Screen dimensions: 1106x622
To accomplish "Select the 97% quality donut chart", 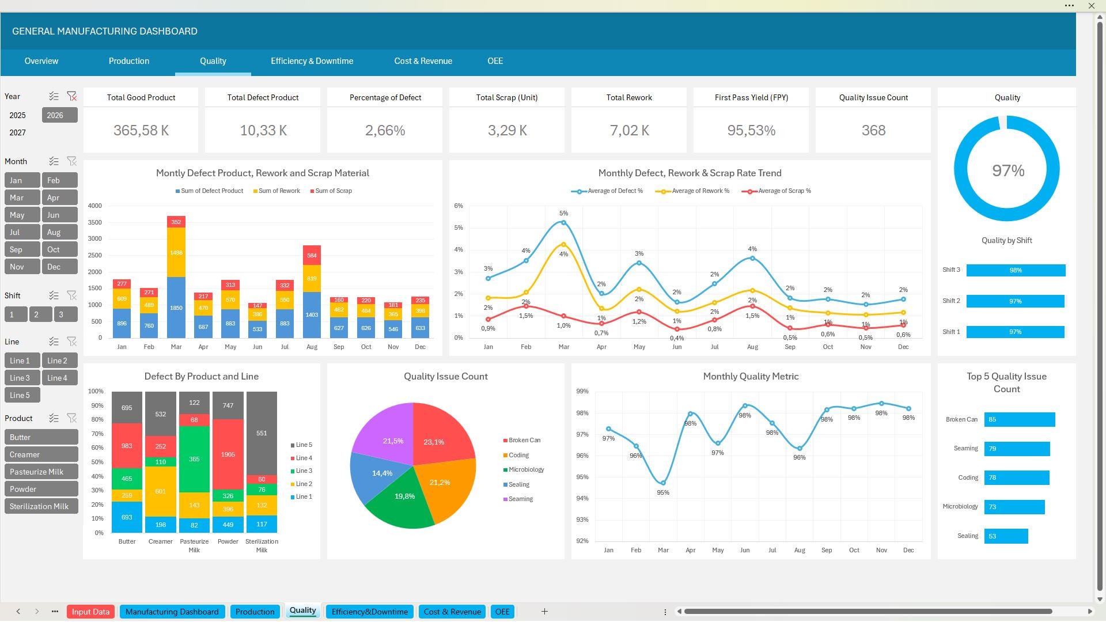I will pos(1006,169).
